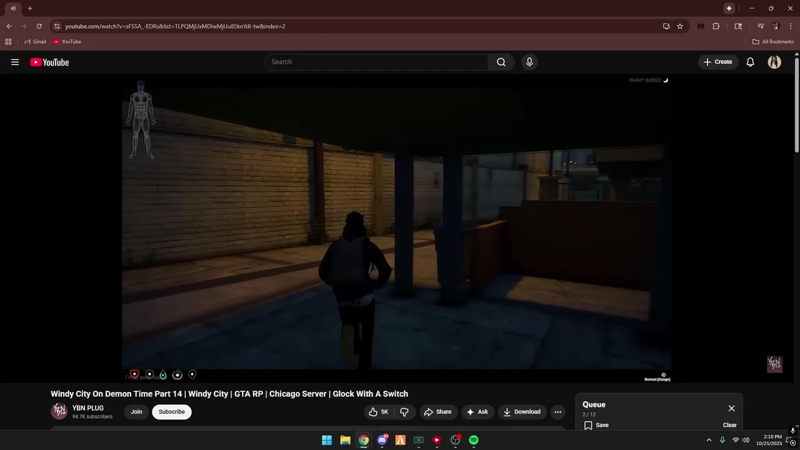
Task: Open Discord from taskbar
Action: [382, 440]
